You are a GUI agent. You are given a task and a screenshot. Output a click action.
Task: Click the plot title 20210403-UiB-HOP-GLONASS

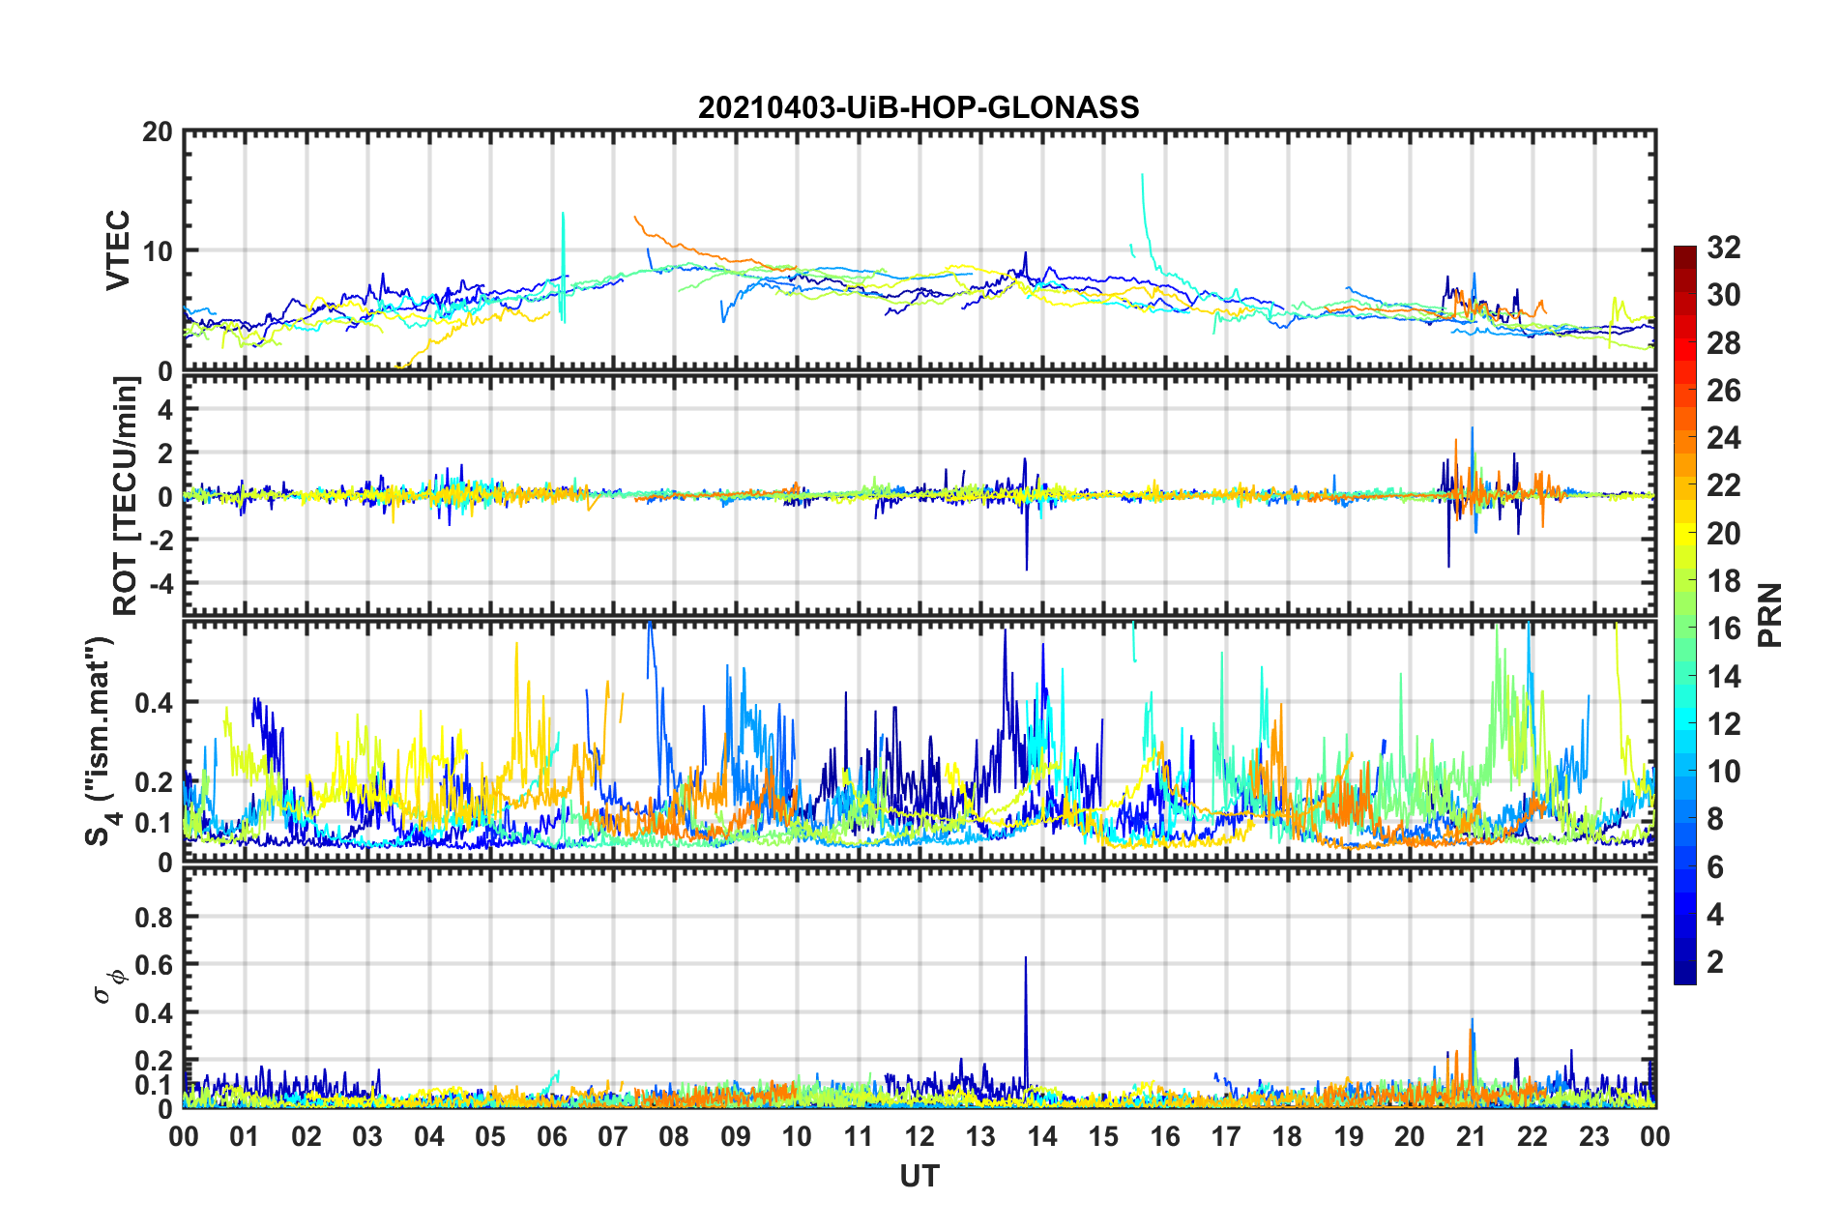[x=919, y=107]
